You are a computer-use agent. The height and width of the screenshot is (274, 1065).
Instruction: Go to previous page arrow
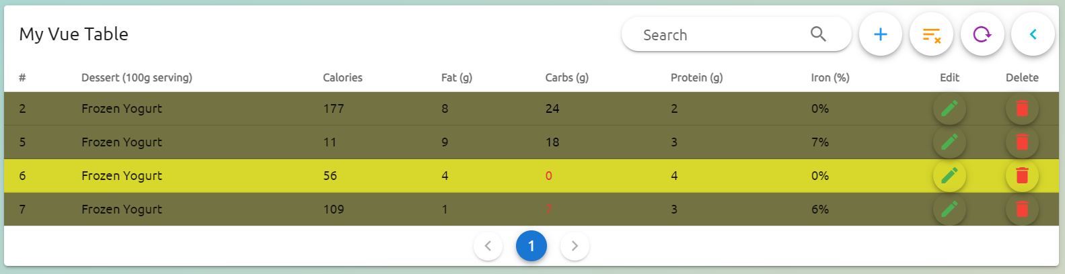pyautogui.click(x=488, y=246)
